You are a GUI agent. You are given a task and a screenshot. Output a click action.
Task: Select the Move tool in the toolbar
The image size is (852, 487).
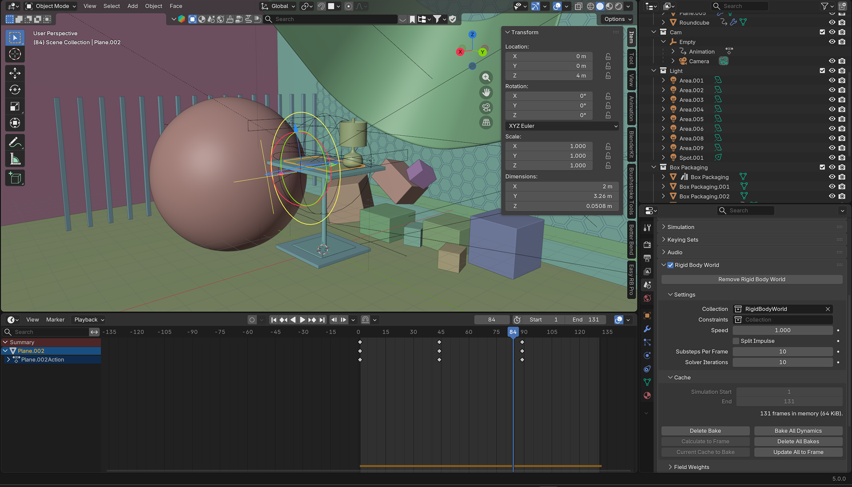[x=15, y=73]
